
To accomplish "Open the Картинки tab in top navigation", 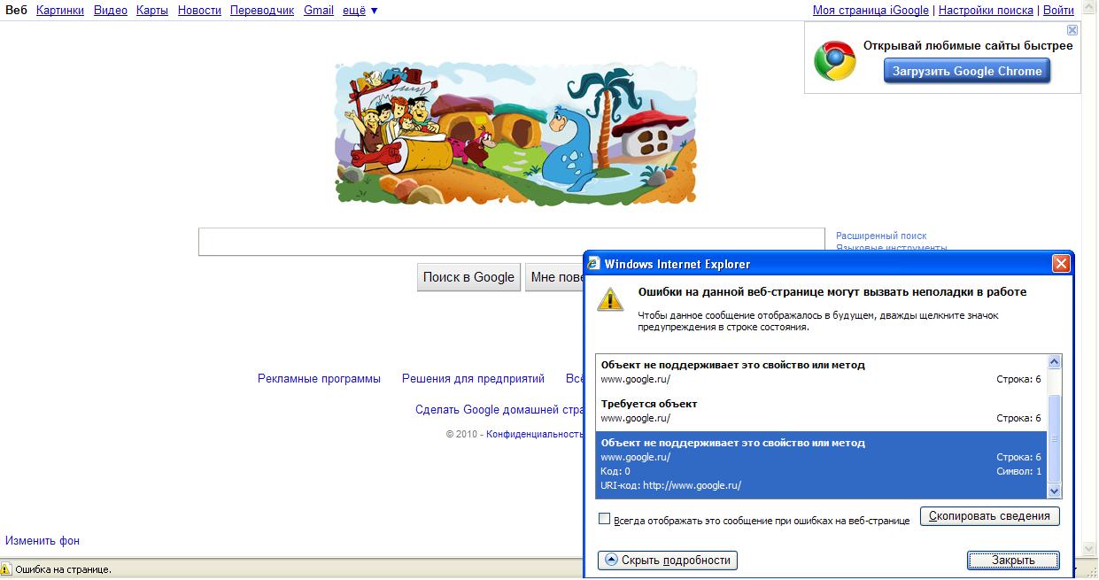I will pyautogui.click(x=60, y=11).
